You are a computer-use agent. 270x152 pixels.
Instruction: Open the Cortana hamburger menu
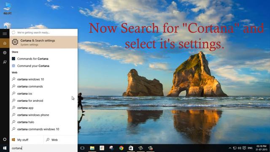(x=5, y=34)
